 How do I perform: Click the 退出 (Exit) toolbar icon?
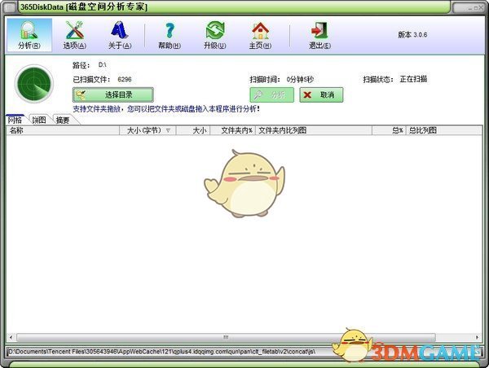point(319,34)
